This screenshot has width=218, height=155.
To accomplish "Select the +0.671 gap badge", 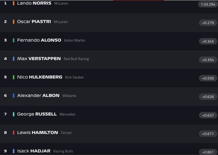I will [x=208, y=134].
